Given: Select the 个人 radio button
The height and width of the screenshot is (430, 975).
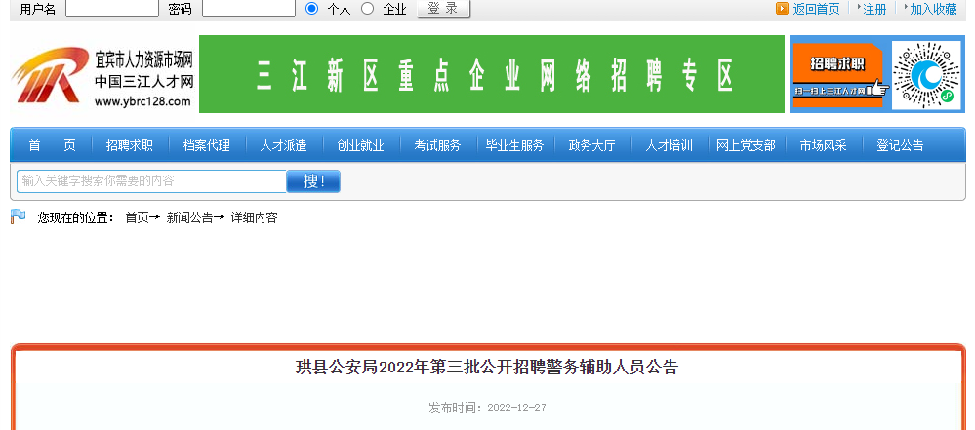Looking at the screenshot, I should [311, 8].
